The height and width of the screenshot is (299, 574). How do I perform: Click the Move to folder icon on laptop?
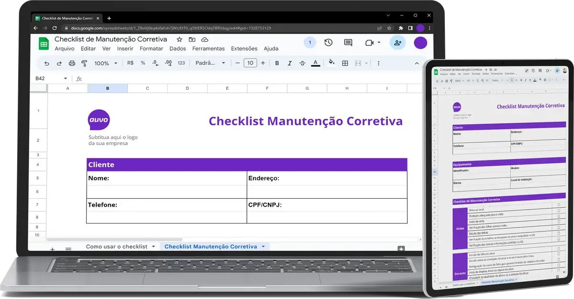192,39
